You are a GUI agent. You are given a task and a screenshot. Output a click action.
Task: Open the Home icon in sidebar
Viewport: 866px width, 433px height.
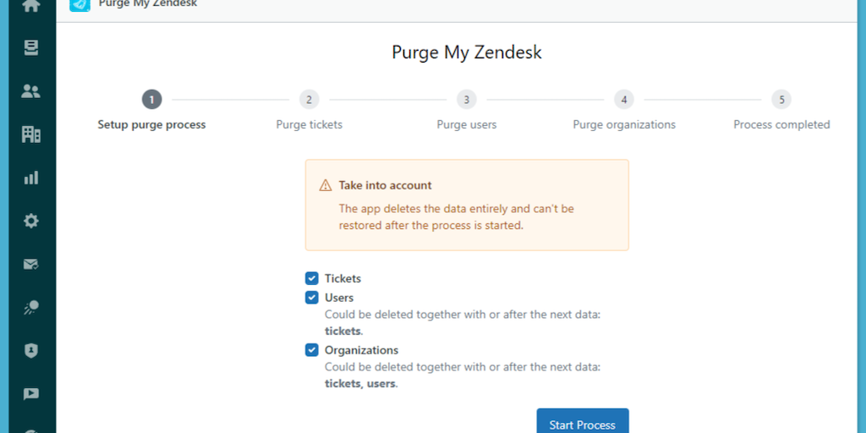click(31, 5)
